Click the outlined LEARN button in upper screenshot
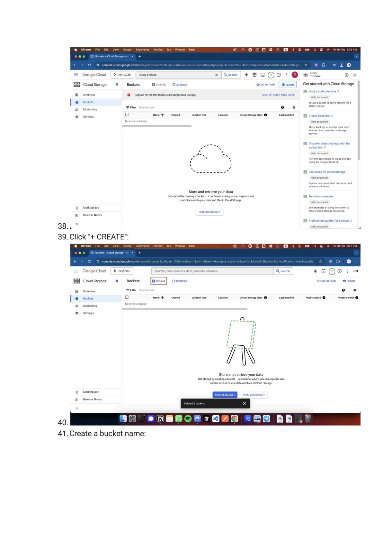This screenshot has height=542, width=383. pos(288,85)
